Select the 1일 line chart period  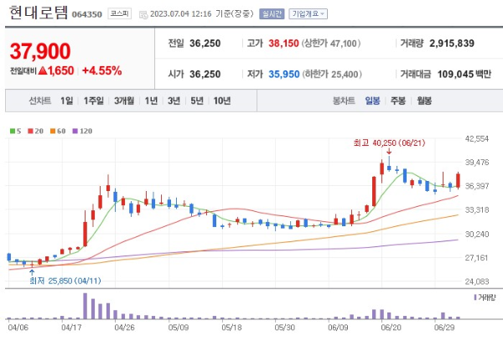(x=67, y=101)
